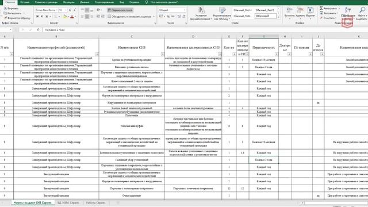The image size is (368, 207).
Task: Click Копировать copy button
Action: click(13, 13)
